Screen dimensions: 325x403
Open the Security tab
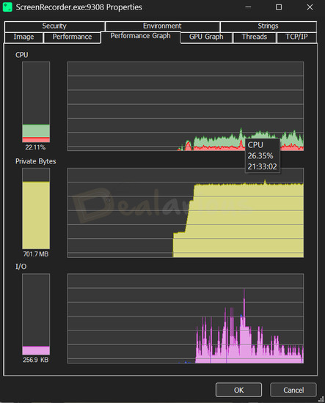point(54,26)
